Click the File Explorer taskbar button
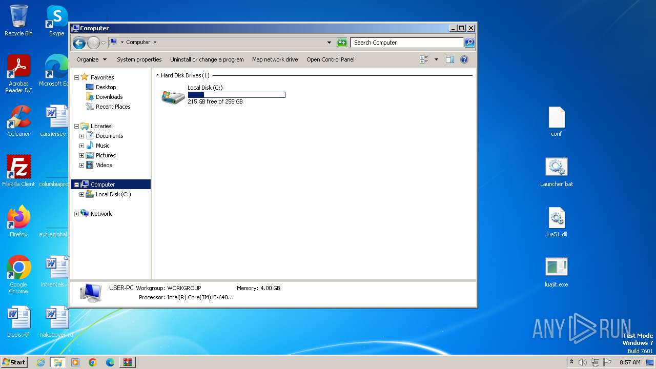 click(x=58, y=362)
